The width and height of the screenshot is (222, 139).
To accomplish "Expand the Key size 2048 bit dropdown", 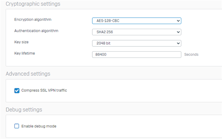I will [136, 43].
